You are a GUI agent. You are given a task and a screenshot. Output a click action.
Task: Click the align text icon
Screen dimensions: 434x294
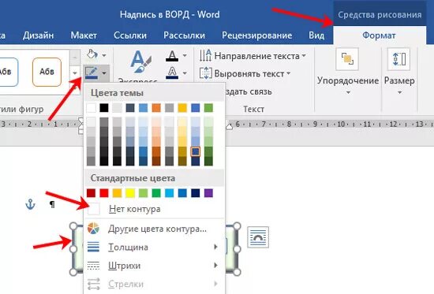point(205,73)
